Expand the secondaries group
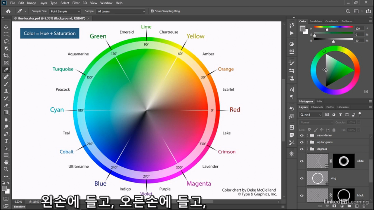This screenshot has width=374, height=210. 308,135
